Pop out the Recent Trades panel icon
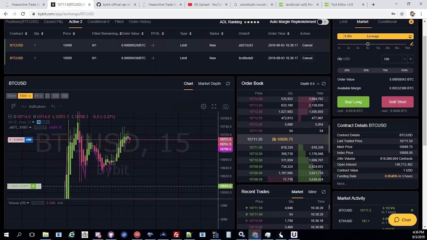 (x=324, y=192)
